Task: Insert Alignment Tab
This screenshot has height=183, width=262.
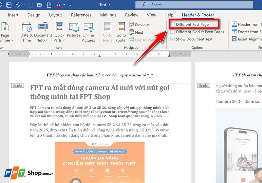Action: [247, 39]
